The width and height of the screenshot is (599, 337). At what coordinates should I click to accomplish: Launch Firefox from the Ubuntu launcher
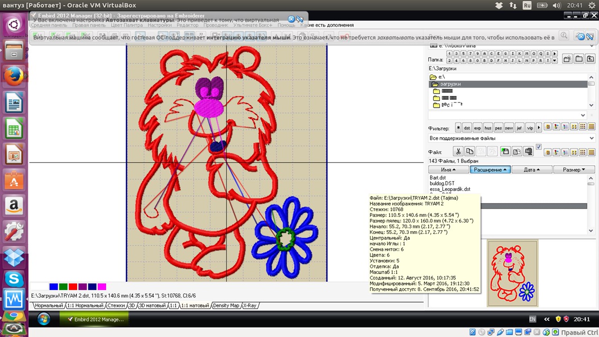(x=14, y=75)
